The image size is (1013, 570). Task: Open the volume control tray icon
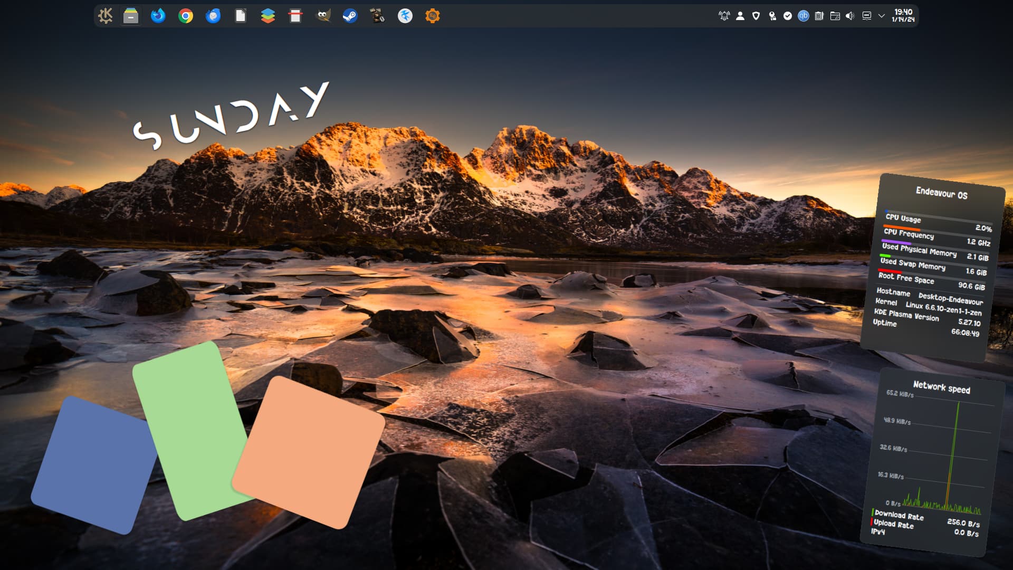pyautogui.click(x=850, y=16)
